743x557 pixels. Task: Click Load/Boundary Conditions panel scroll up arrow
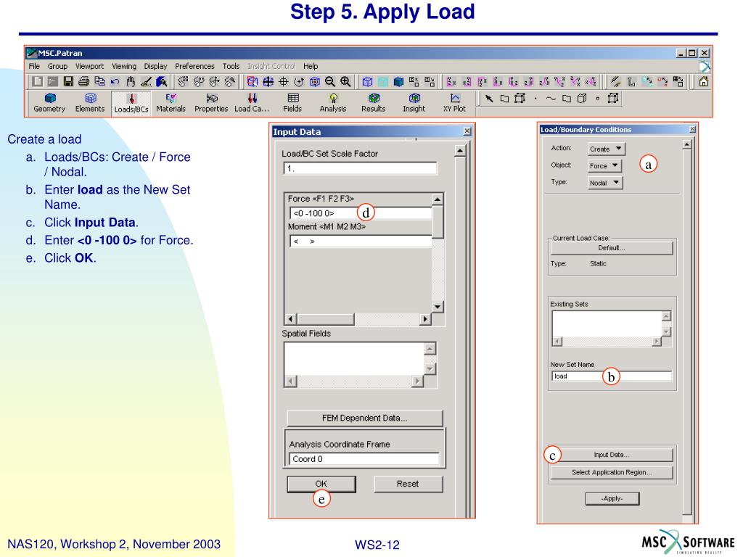687,144
